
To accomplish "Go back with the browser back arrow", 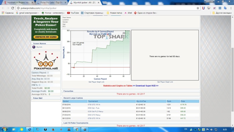I will click(3, 8).
